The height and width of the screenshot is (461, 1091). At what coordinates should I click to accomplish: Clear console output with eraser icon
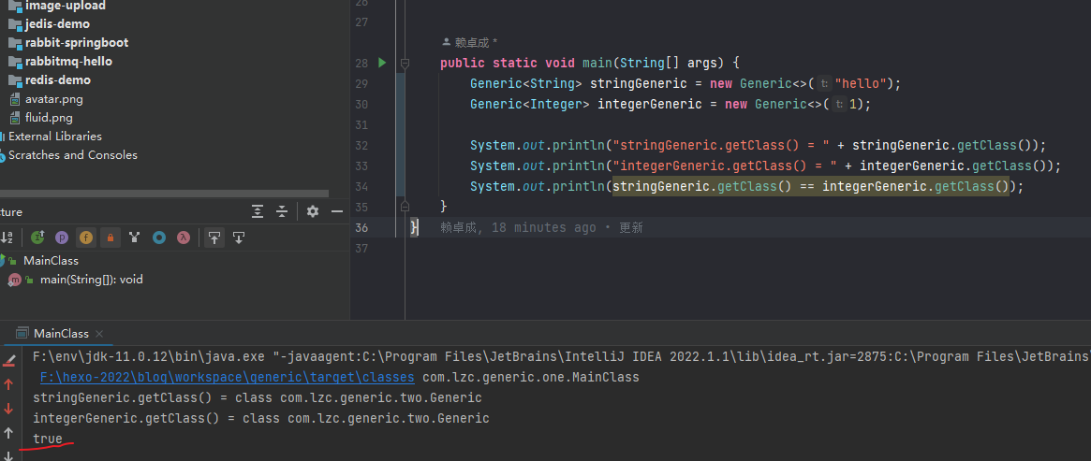point(9,360)
